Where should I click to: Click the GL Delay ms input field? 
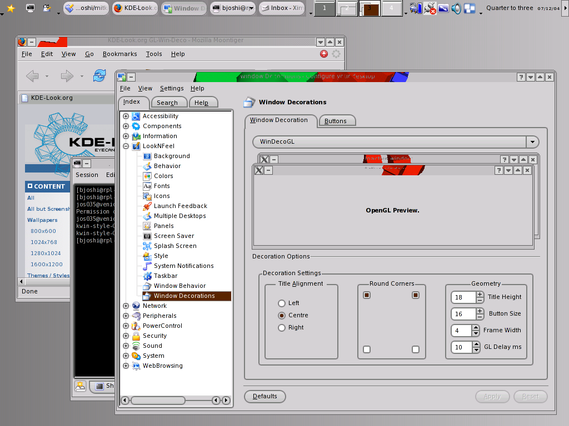462,347
